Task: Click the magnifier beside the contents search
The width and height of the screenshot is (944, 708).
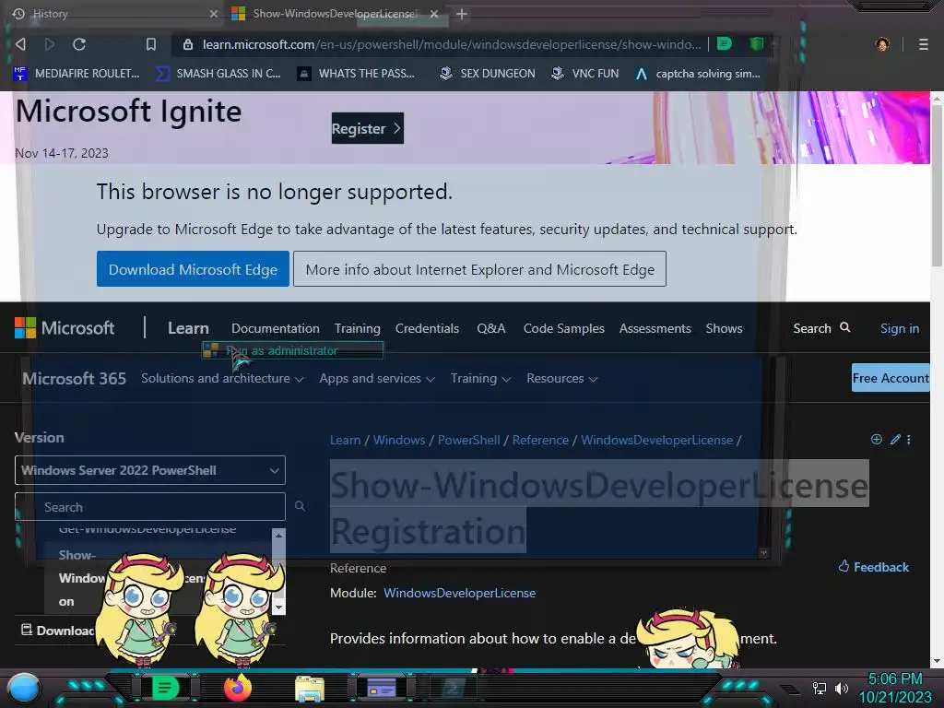Action: click(x=300, y=506)
